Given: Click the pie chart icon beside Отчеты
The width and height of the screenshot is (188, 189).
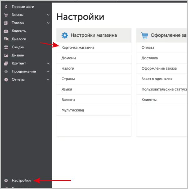Looking at the screenshot, I should click(6, 79).
